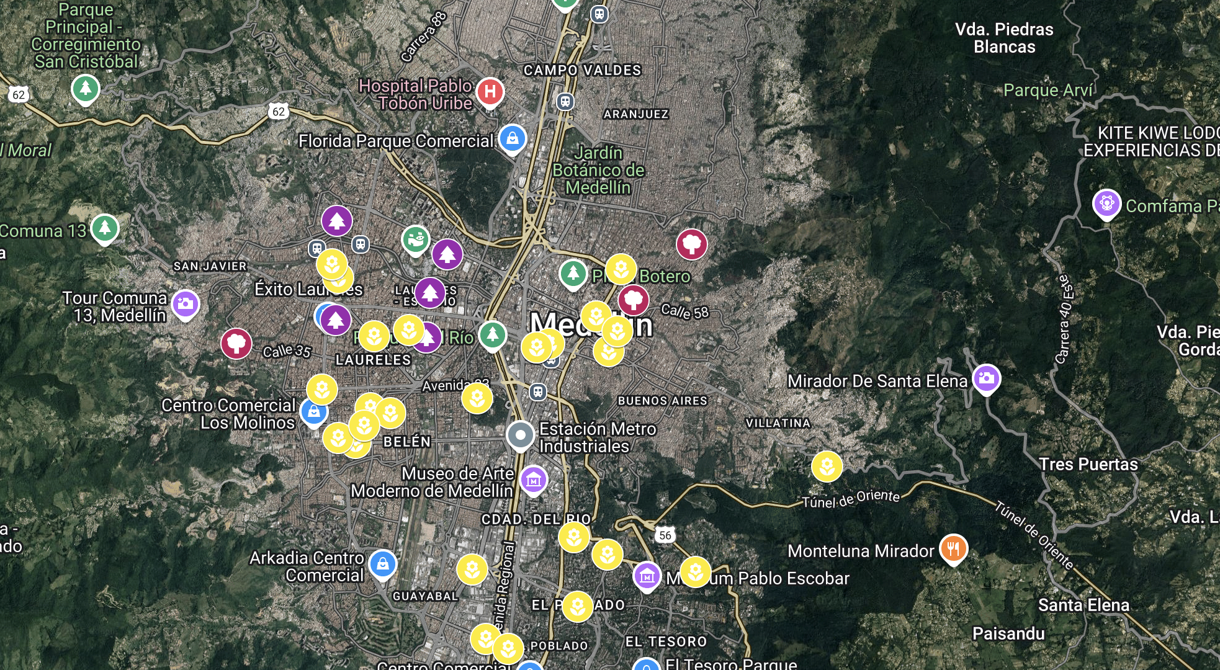This screenshot has width=1220, height=670.
Task: Click the Parque Arví label
Action: click(1048, 91)
